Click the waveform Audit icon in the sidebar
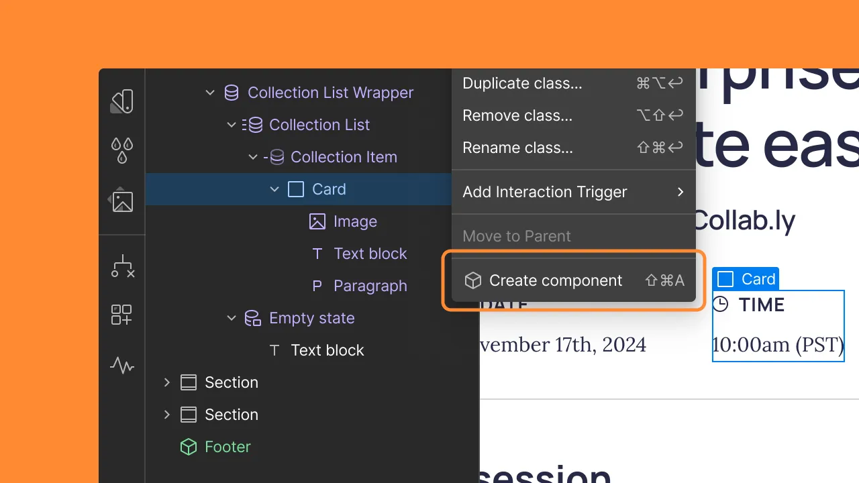The image size is (859, 483). 121,366
